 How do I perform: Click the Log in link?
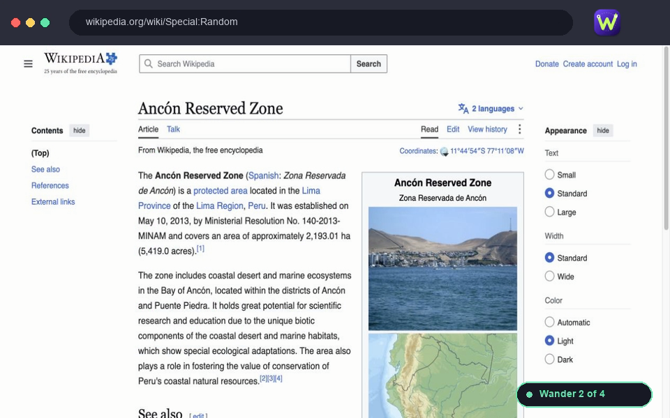[627, 64]
